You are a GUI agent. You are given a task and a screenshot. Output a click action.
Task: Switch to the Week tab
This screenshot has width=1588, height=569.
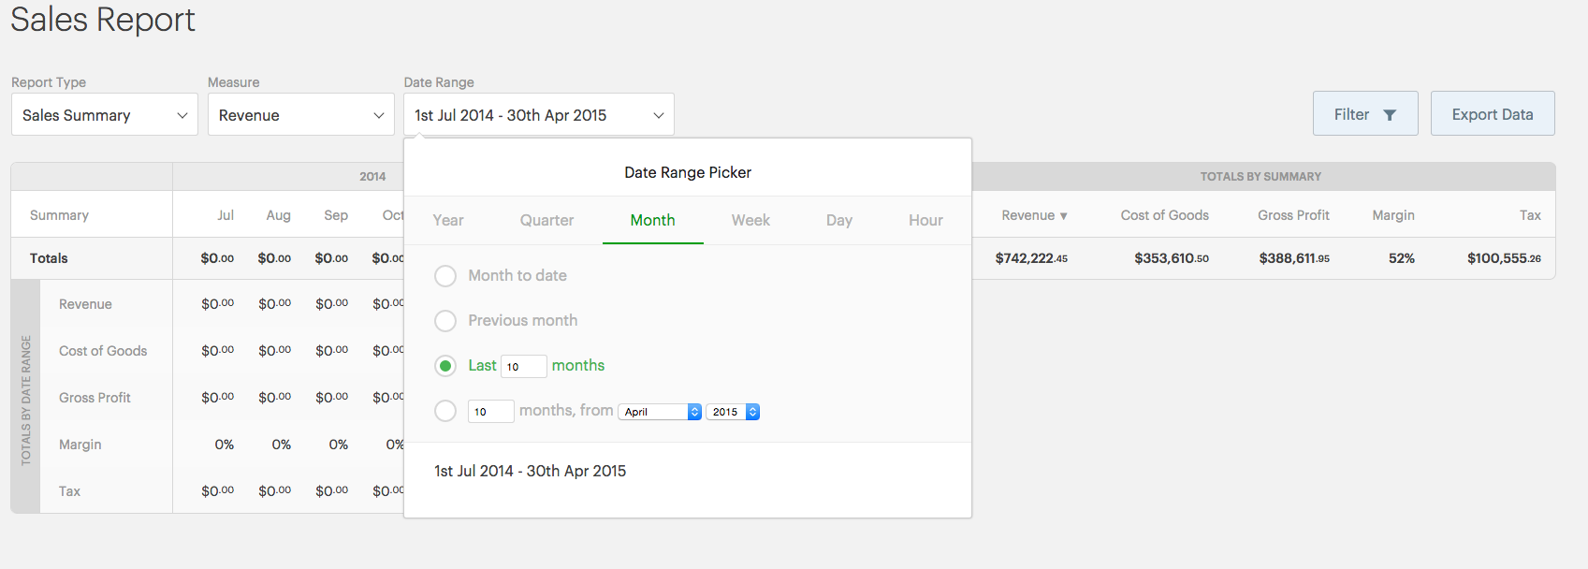pos(750,221)
